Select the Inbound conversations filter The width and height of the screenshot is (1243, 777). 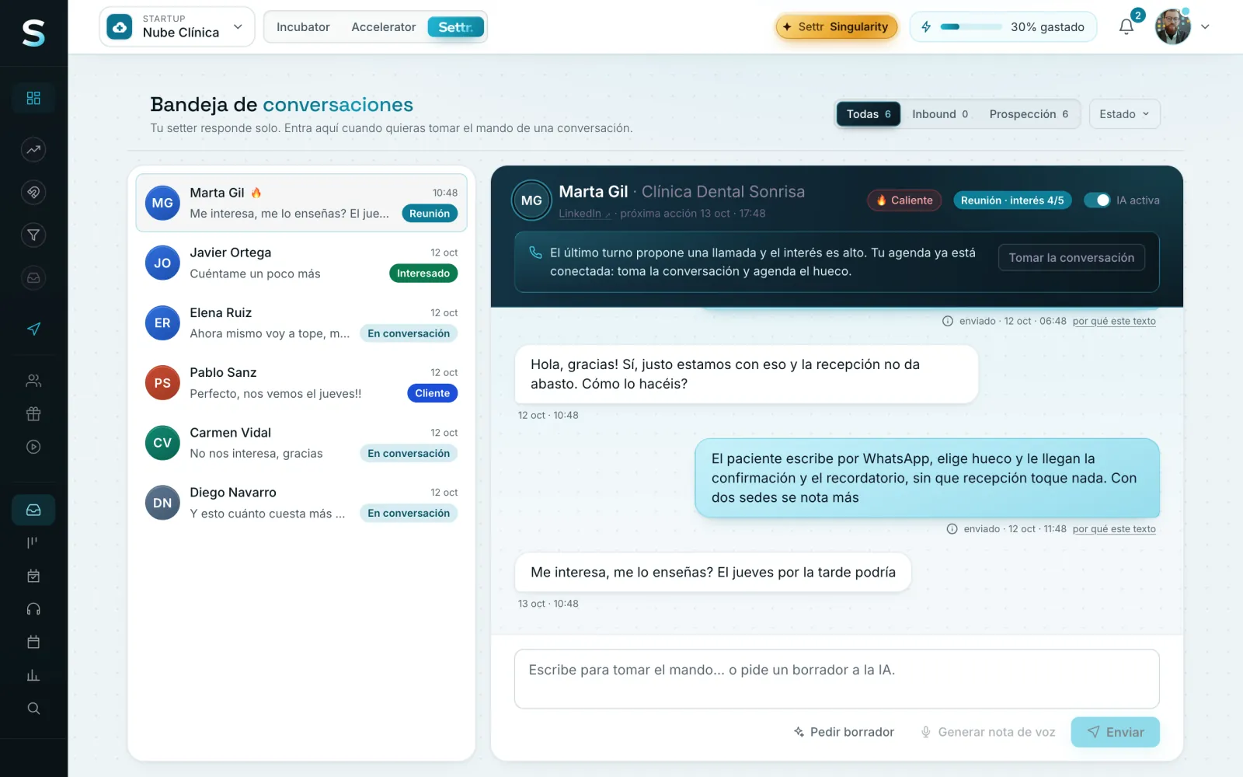click(940, 114)
